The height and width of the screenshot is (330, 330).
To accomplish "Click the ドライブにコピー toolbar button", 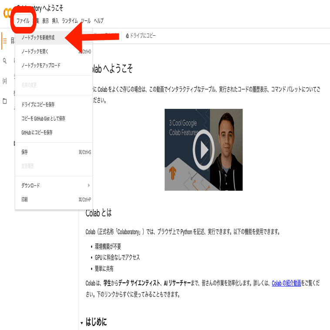I will 141,36.
